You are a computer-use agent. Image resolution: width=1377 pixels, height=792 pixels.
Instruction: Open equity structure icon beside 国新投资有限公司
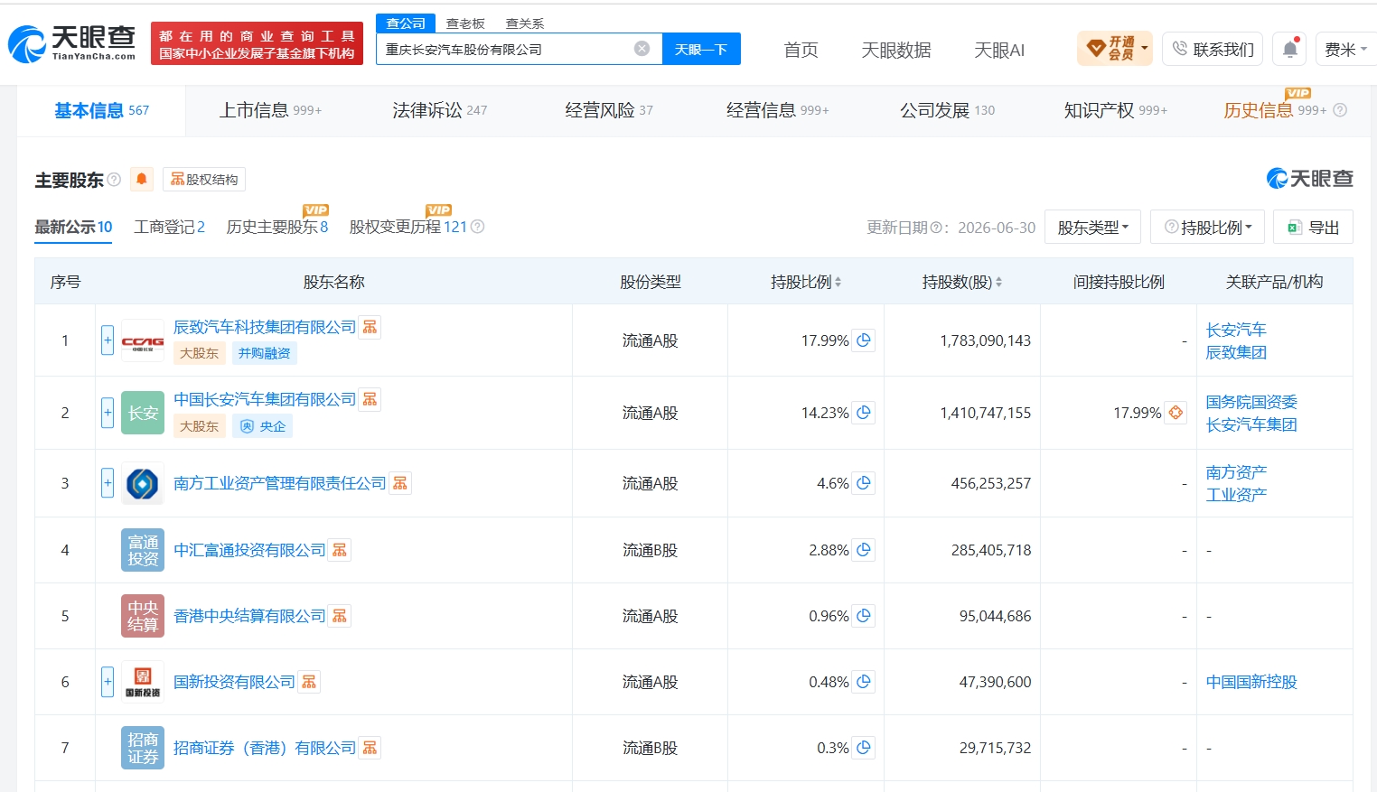(309, 682)
